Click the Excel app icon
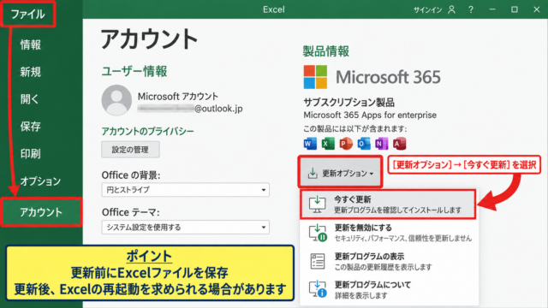 (328, 144)
